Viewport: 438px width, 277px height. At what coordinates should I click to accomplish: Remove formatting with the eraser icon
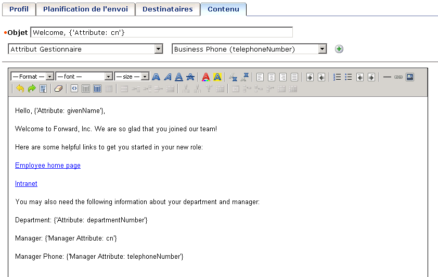(x=58, y=89)
